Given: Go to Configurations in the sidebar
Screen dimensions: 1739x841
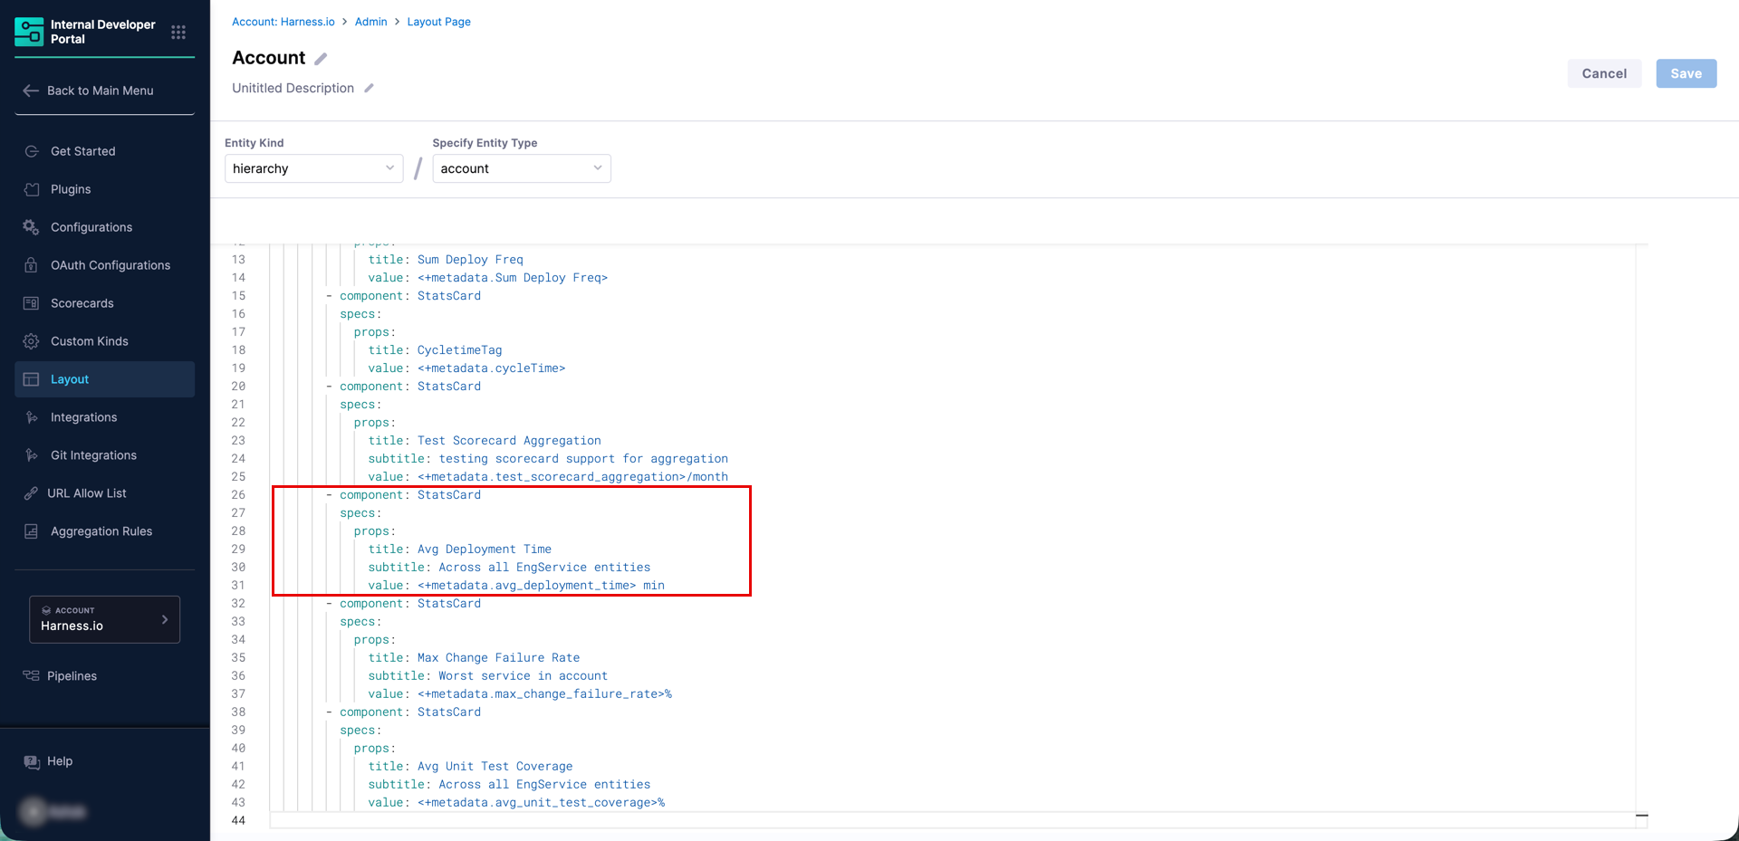Looking at the screenshot, I should (x=91, y=227).
